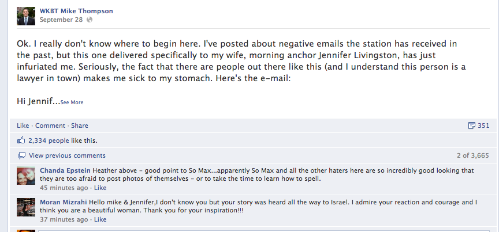499x232 pixels.
Task: Click the thumbs-up likes icon
Action: 21,140
